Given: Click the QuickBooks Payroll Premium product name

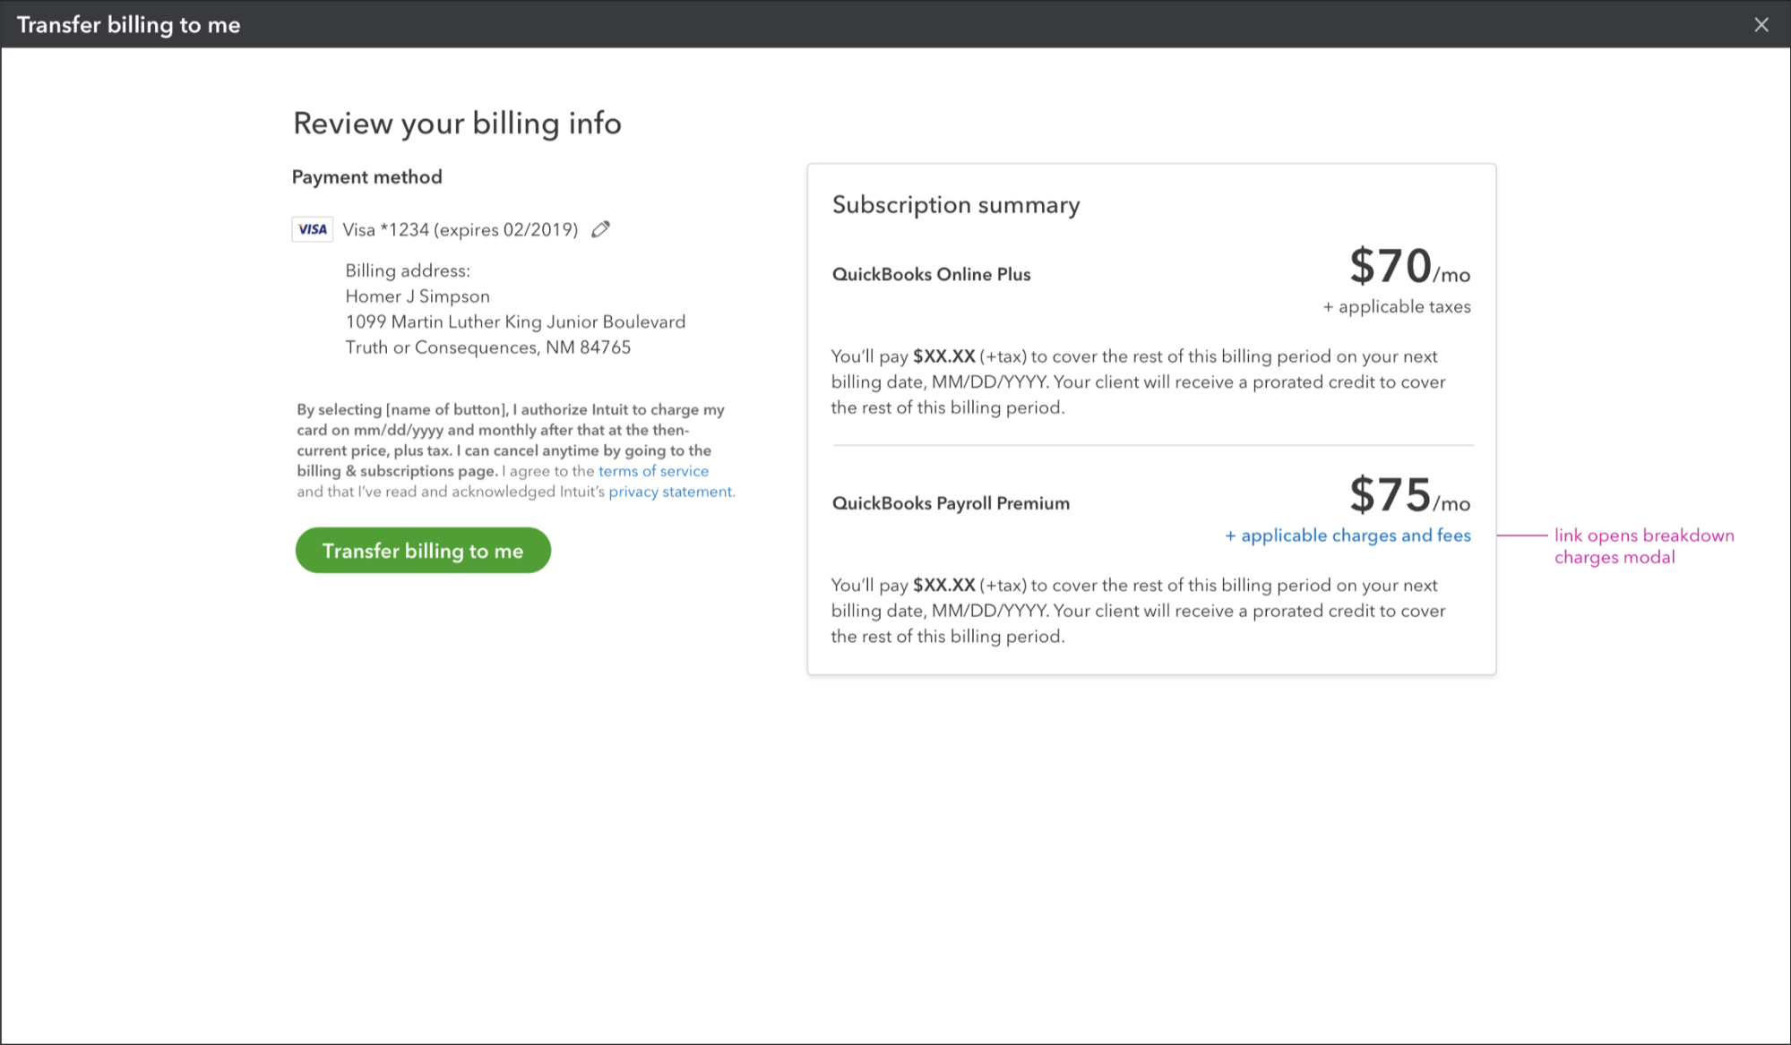Looking at the screenshot, I should (x=951, y=503).
